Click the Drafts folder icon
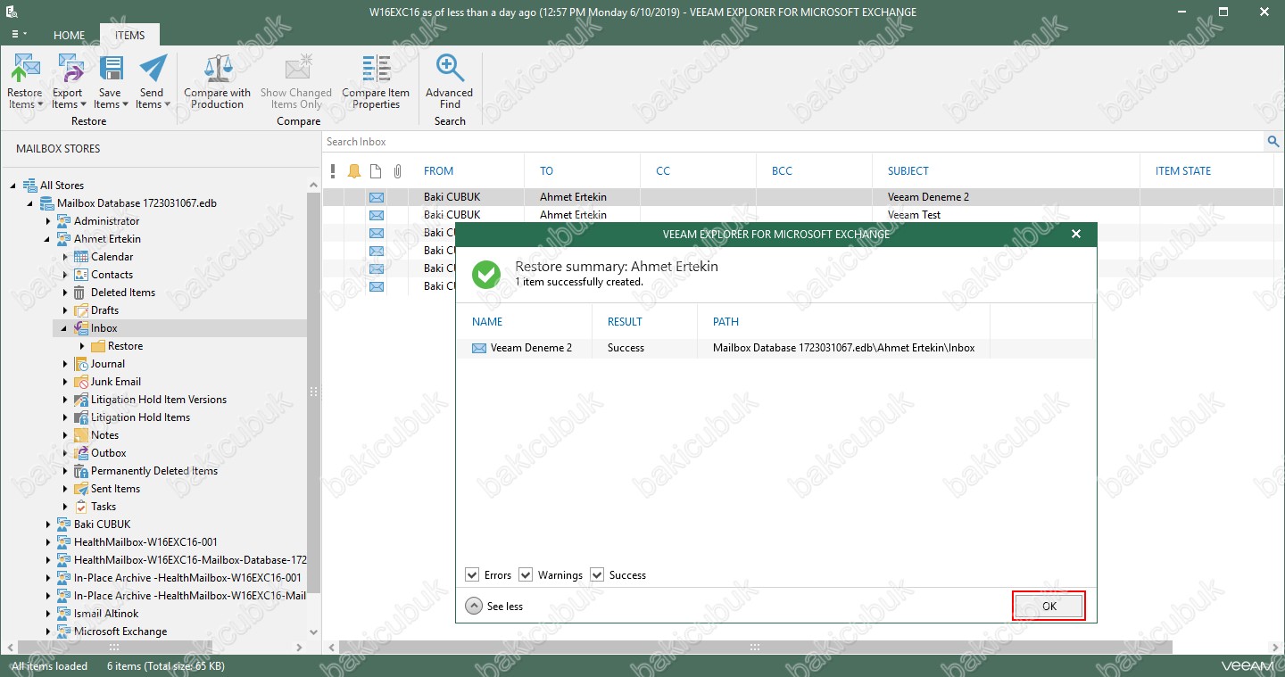Image resolution: width=1285 pixels, height=677 pixels. 81,310
